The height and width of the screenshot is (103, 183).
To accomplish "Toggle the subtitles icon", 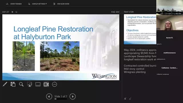I will pos(38,84).
